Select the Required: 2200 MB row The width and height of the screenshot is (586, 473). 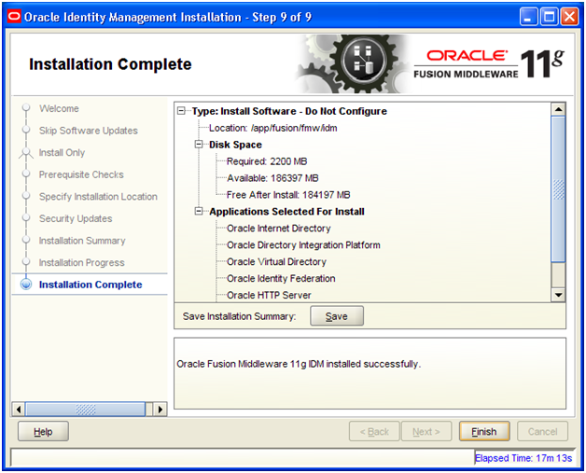pos(267,161)
